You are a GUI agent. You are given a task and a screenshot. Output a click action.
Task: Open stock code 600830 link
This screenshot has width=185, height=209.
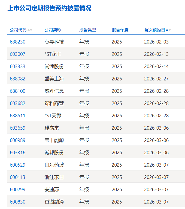(17, 202)
